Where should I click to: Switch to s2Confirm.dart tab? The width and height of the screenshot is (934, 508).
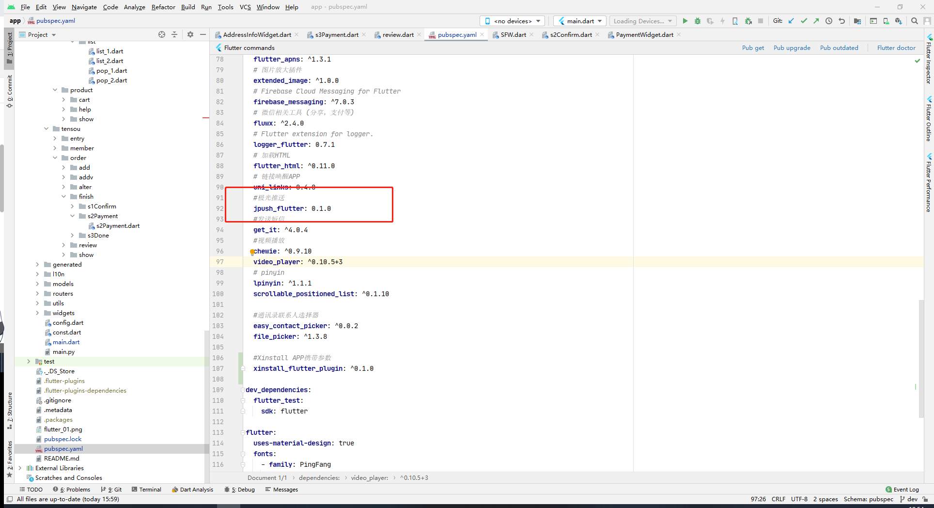pyautogui.click(x=571, y=34)
